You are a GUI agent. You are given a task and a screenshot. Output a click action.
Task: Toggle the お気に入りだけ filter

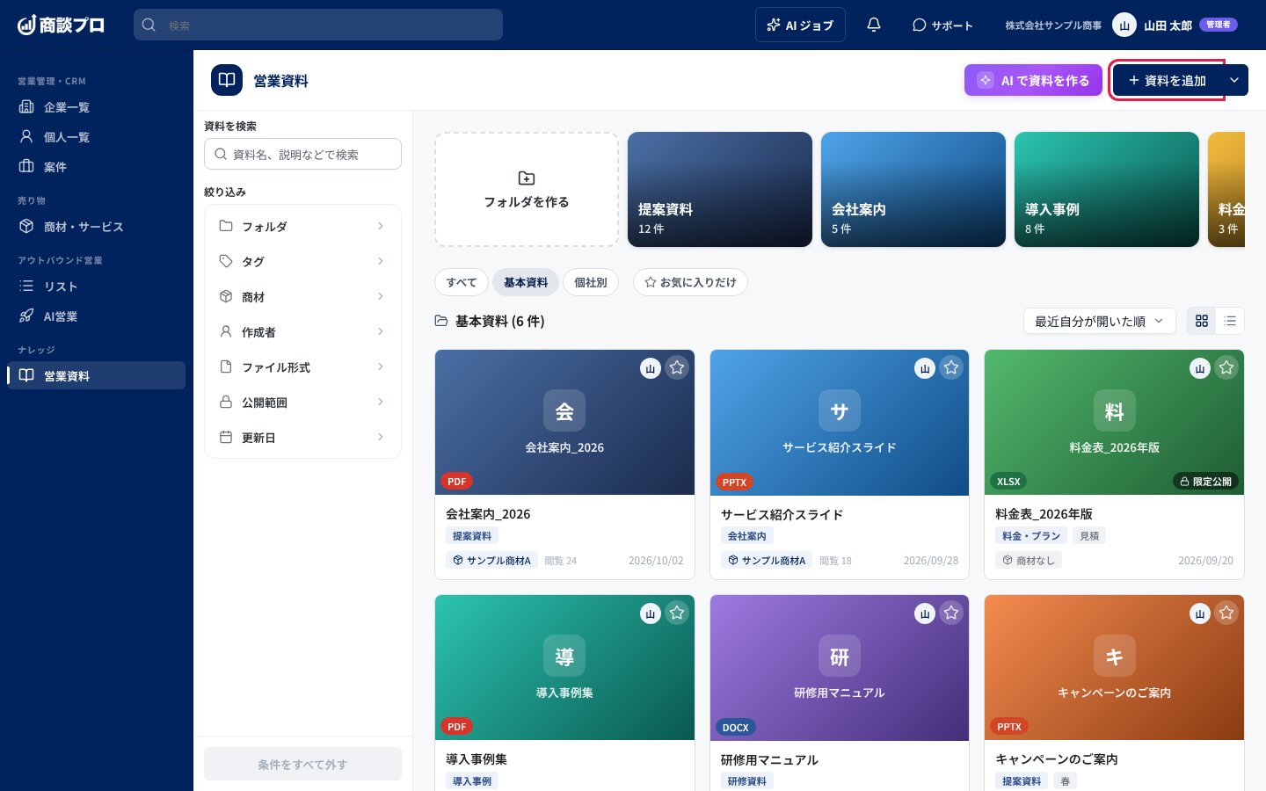coord(690,282)
